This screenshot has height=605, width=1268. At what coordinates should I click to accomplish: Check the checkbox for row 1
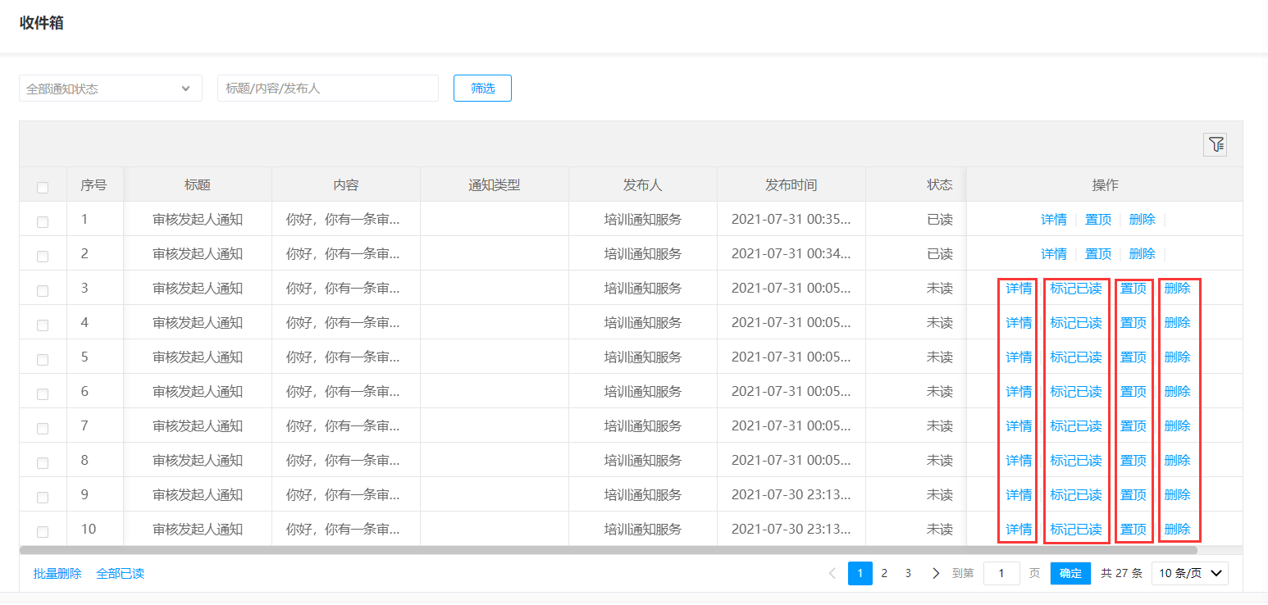point(43,222)
